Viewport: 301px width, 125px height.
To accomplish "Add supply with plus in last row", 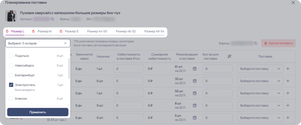I will tap(288, 118).
